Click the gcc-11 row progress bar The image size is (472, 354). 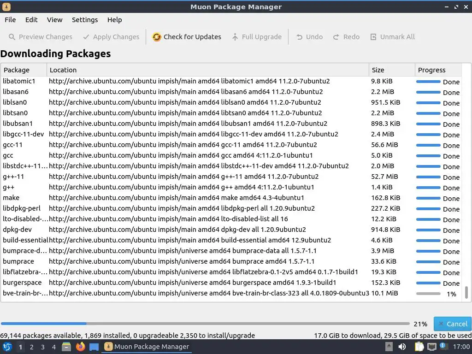click(428, 145)
